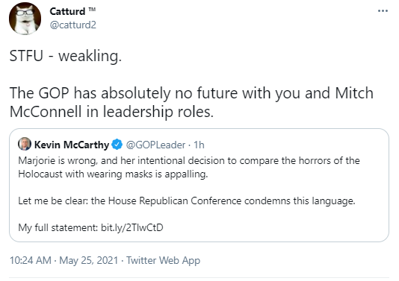The image size is (399, 281).
Task: Open the @GOPLeader handle
Action: click(x=155, y=145)
